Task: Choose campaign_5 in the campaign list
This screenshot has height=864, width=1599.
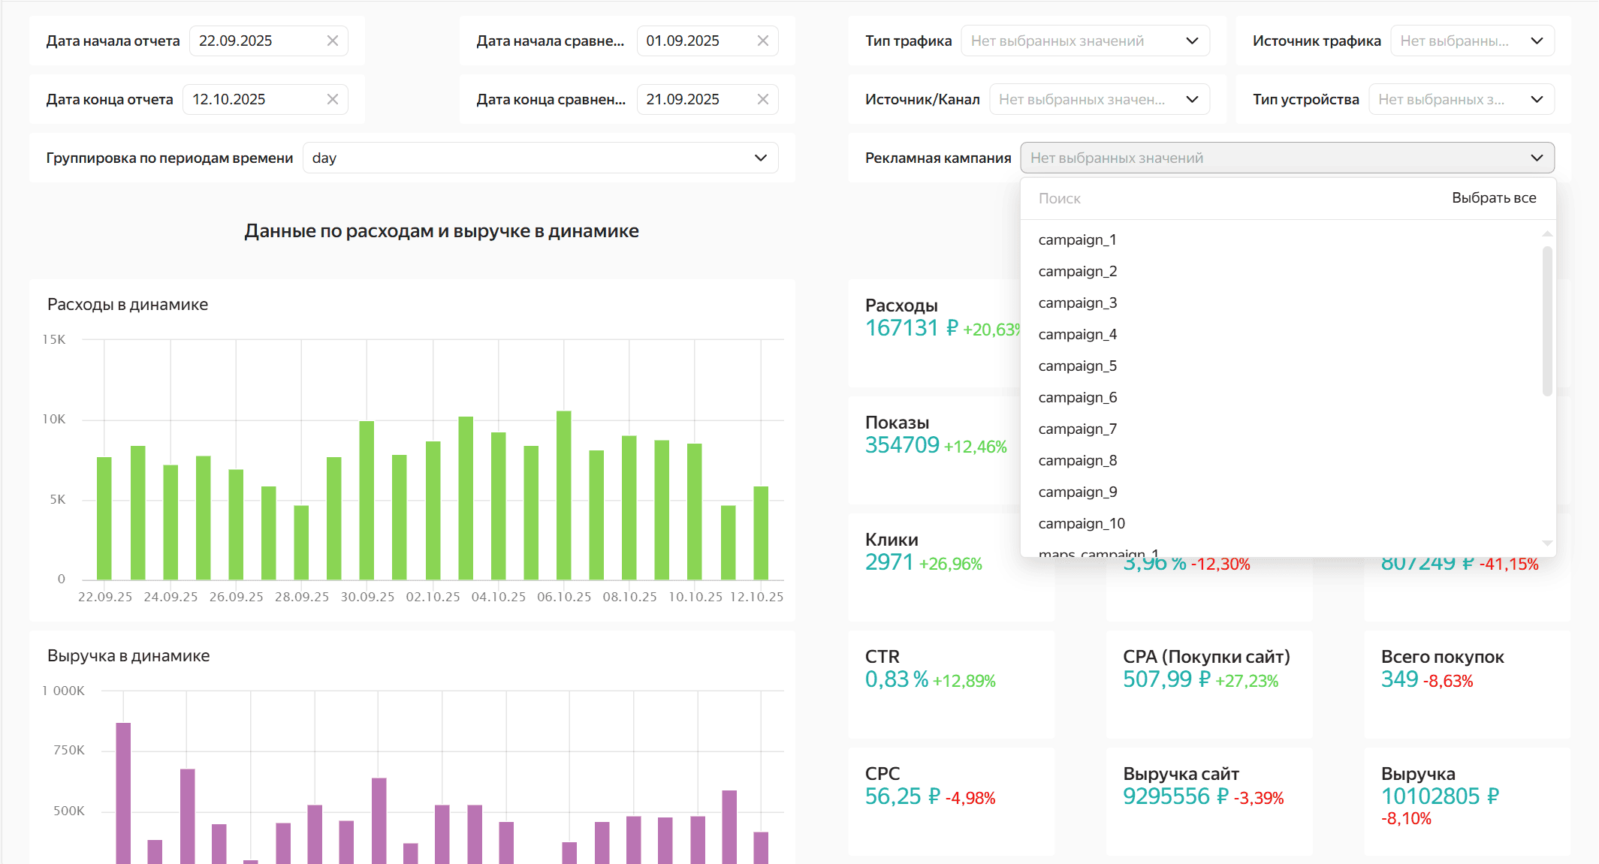Action: pyautogui.click(x=1077, y=366)
